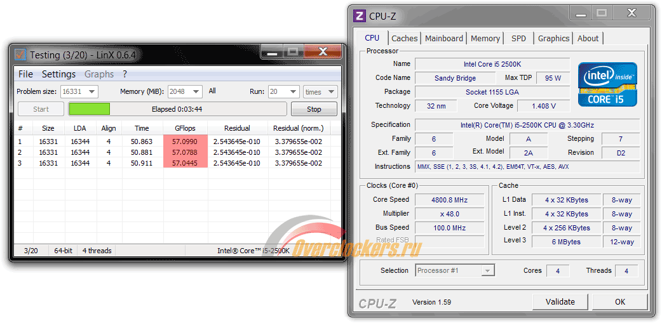Switch to the About tab
Screen dimensions: 662x323
[x=588, y=38]
